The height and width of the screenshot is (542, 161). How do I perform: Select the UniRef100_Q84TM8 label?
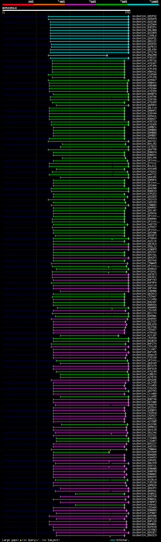144,150
